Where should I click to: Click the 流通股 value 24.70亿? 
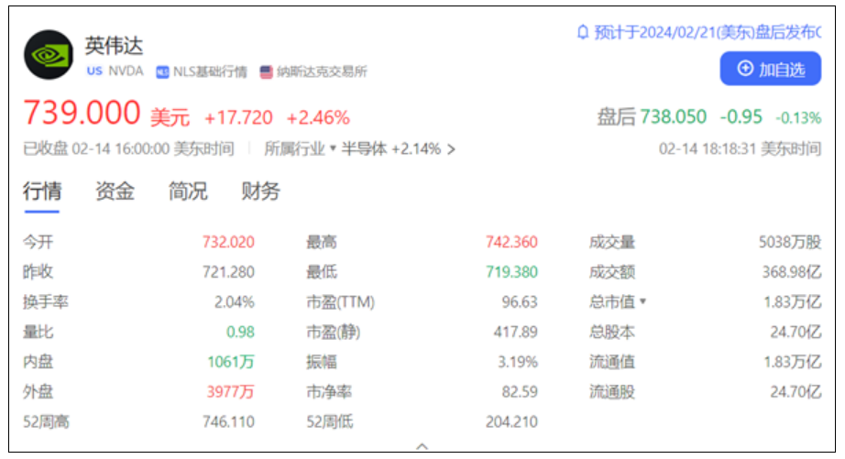[x=796, y=391]
